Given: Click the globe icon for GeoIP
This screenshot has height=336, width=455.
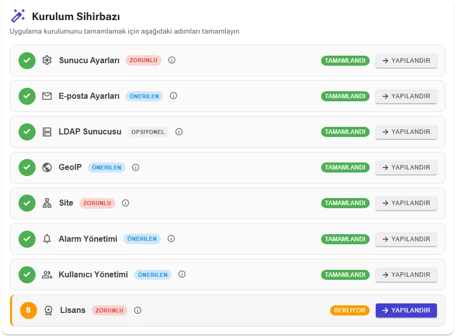Looking at the screenshot, I should [47, 167].
